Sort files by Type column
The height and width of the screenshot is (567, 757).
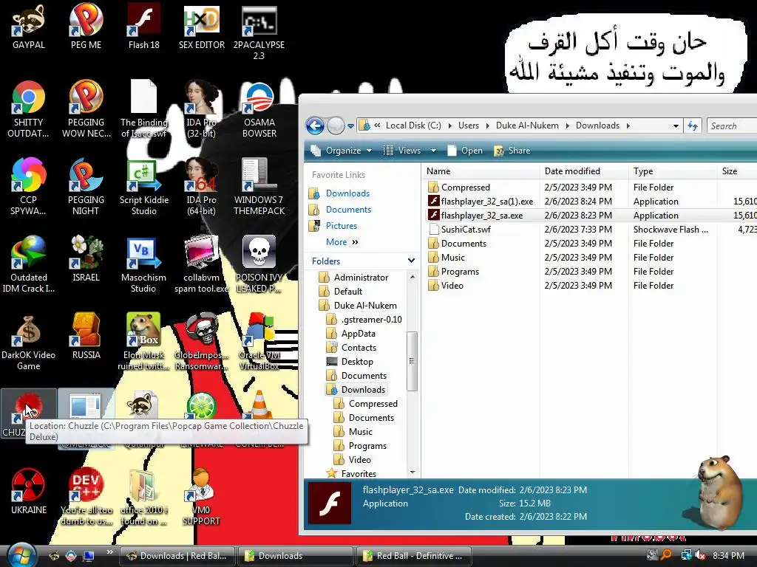tap(673, 171)
